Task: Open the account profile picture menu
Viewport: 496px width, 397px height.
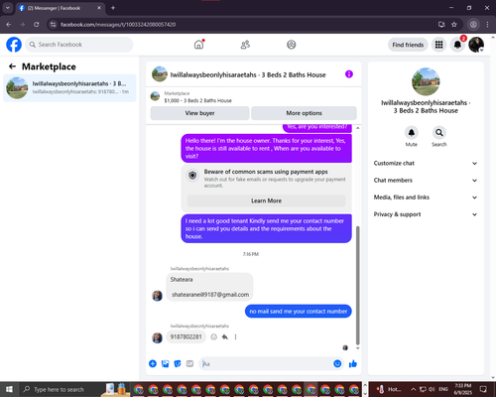Action: point(476,45)
